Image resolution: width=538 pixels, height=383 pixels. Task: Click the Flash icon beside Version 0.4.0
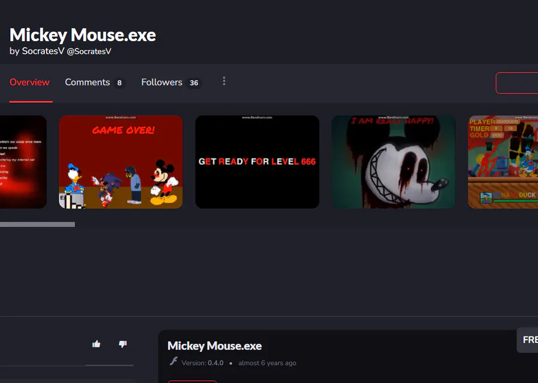coord(173,361)
